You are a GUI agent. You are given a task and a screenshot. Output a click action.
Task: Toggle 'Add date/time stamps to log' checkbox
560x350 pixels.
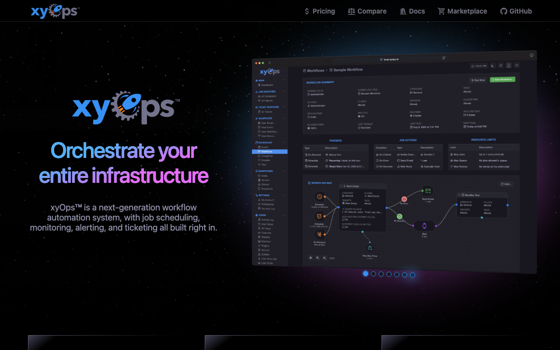tap(344, 220)
